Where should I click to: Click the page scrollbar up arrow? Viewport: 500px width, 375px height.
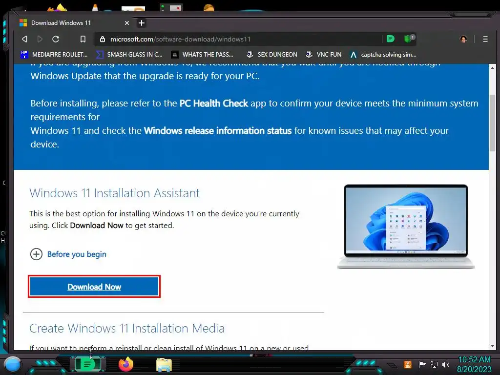[x=492, y=68]
